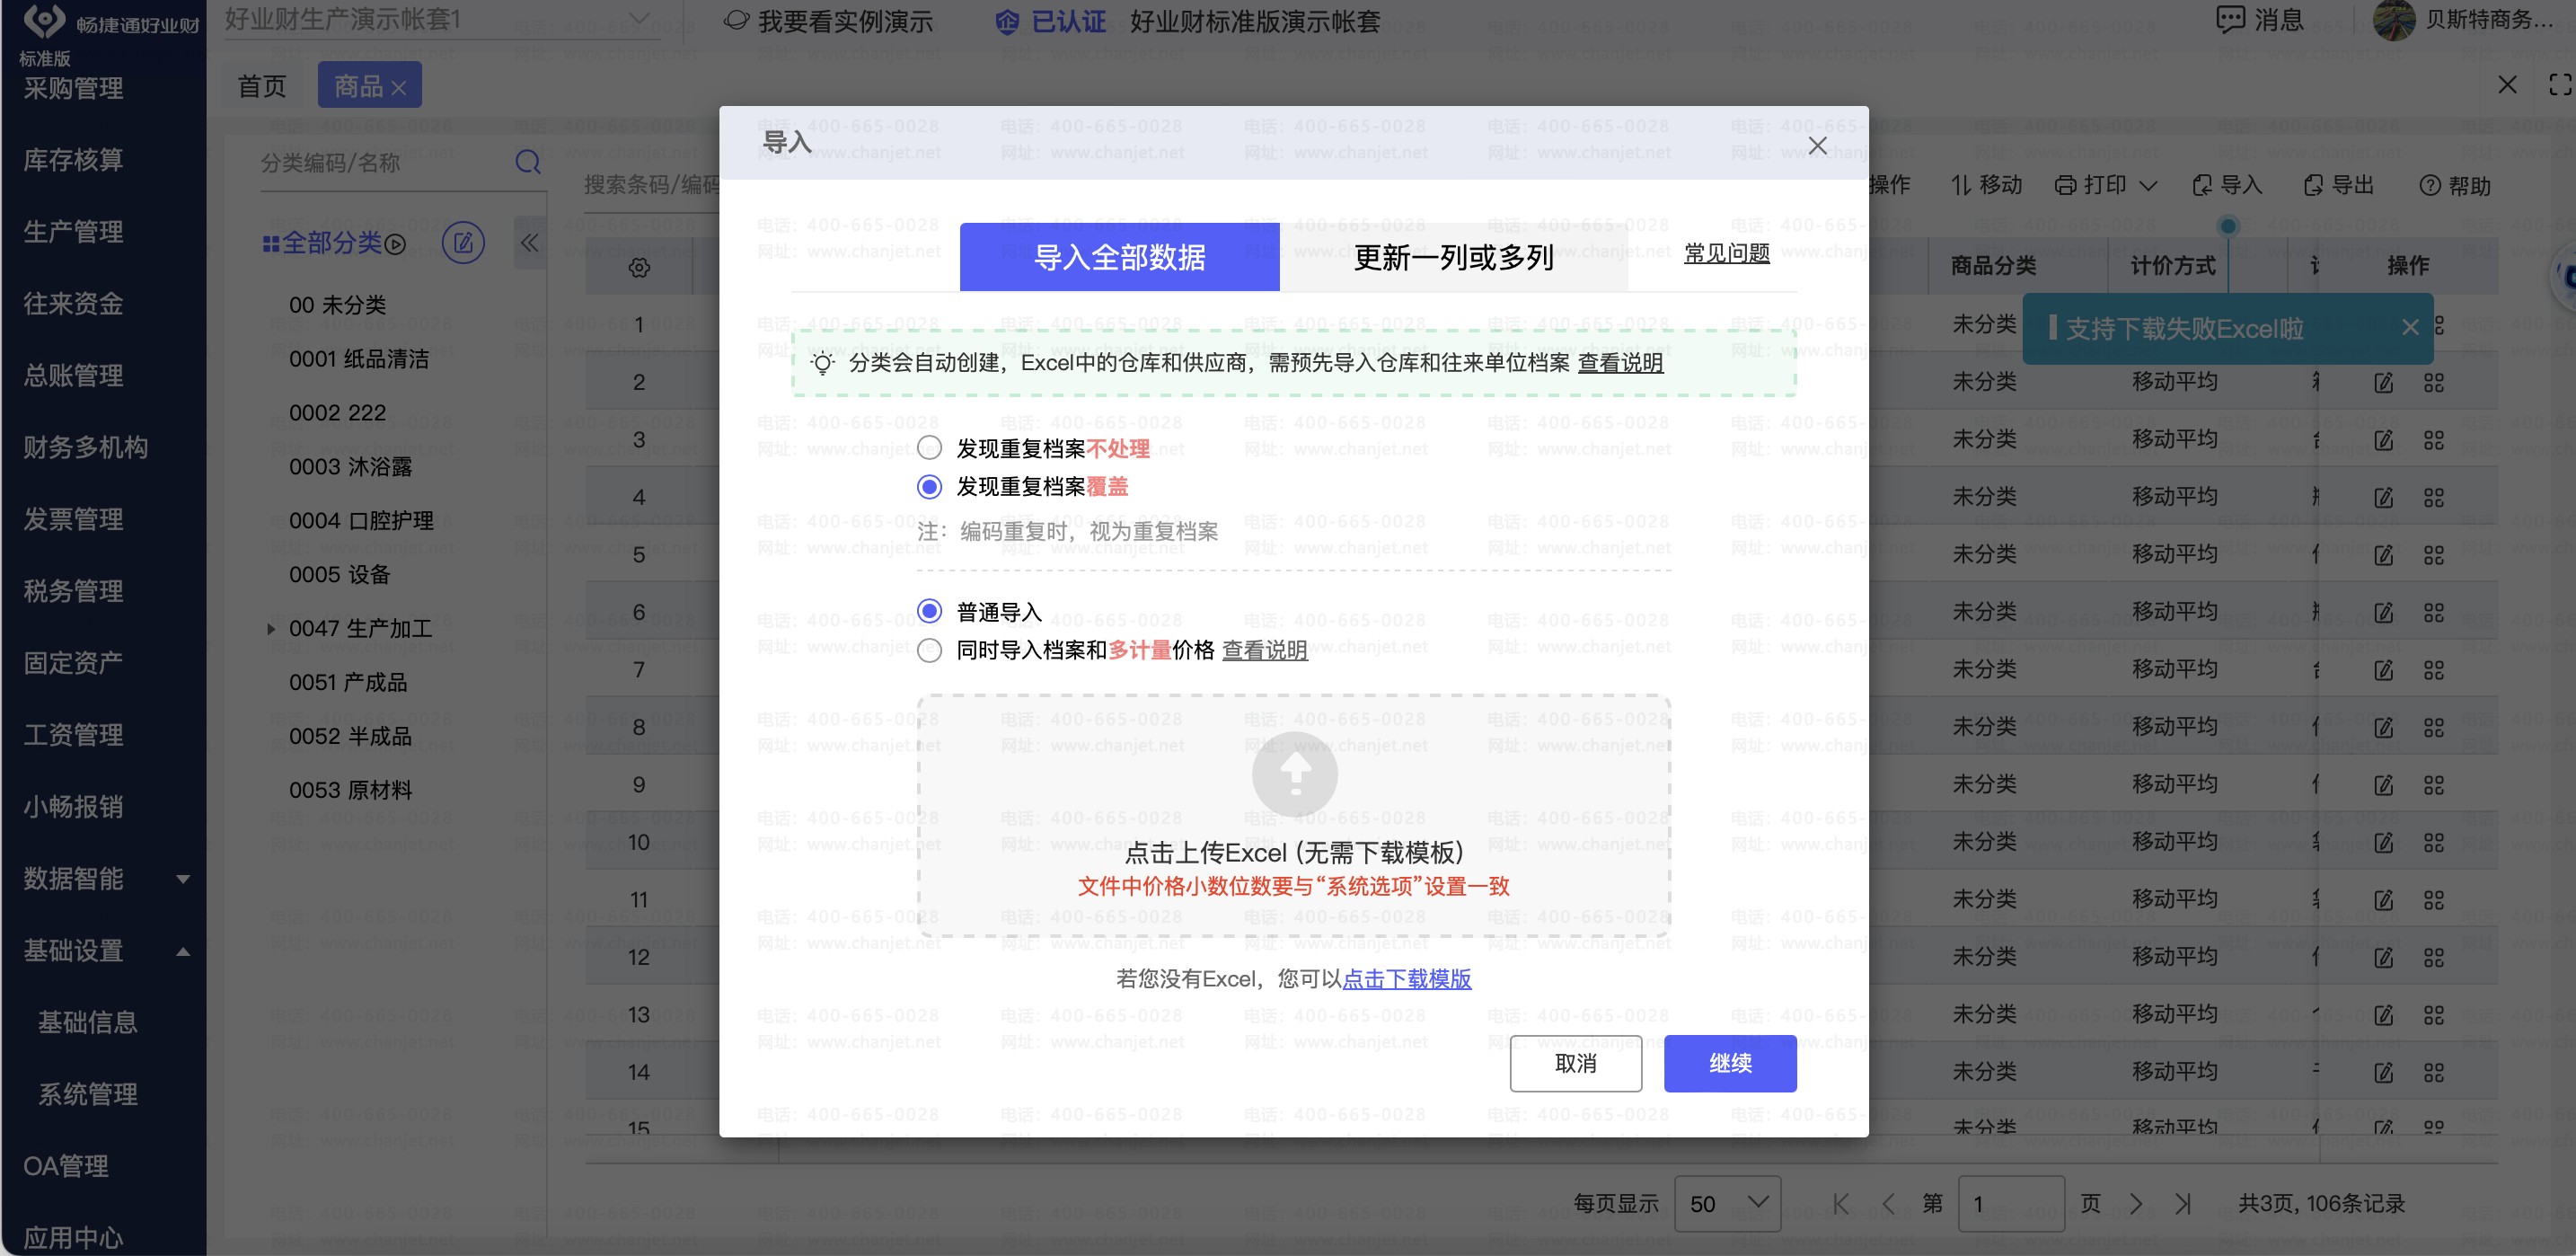Open 采购管理 in the sidebar
The width and height of the screenshot is (2576, 1256).
coord(74,89)
